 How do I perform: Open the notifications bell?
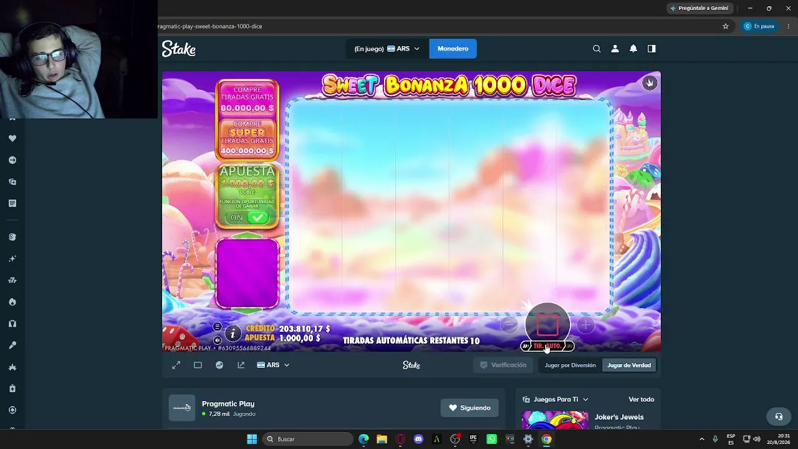click(x=633, y=49)
